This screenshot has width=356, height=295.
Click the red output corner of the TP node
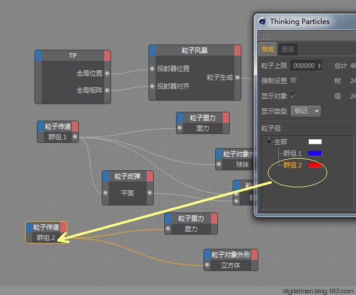tap(107, 56)
